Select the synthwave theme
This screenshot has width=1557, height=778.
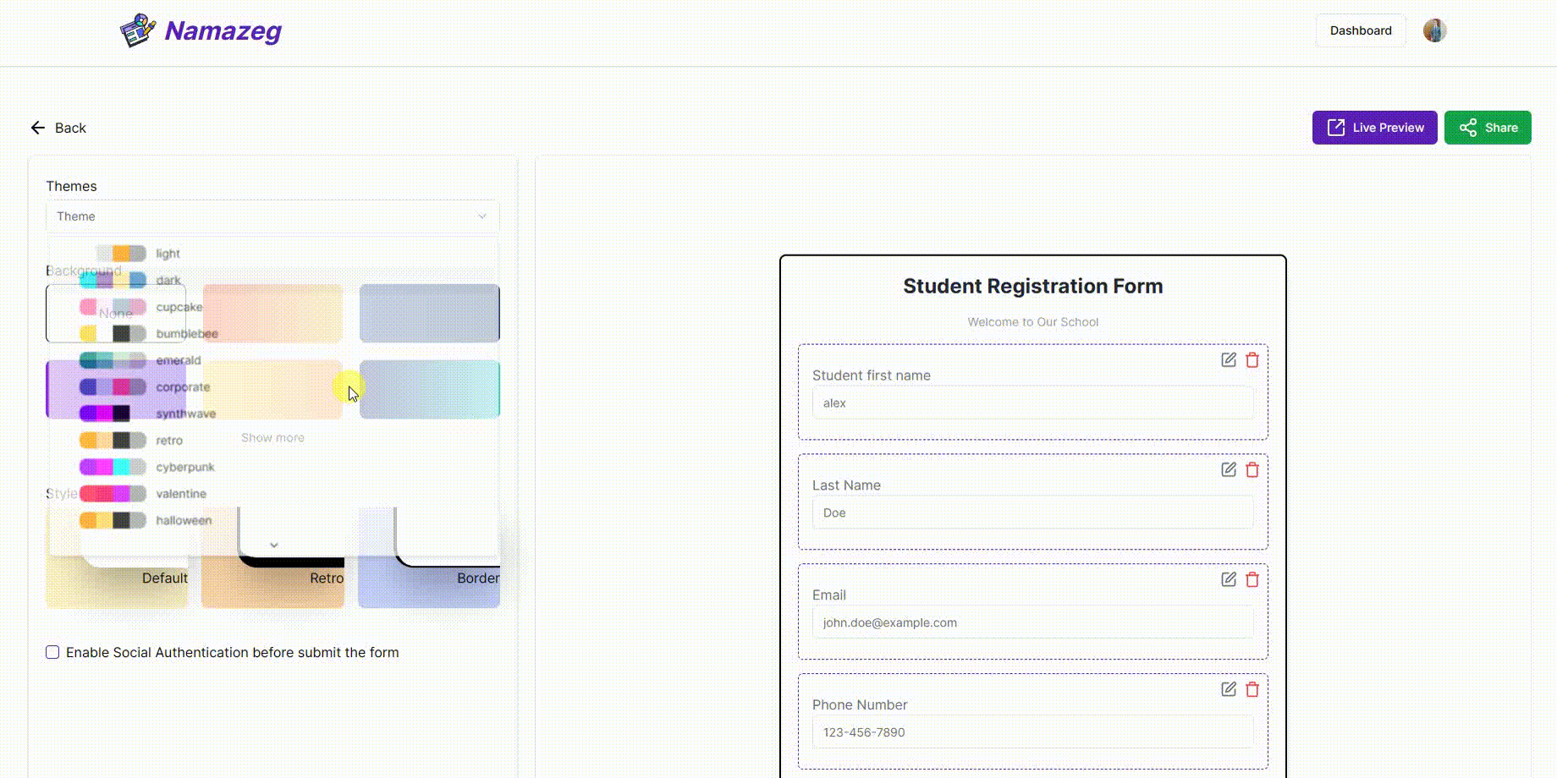(188, 414)
